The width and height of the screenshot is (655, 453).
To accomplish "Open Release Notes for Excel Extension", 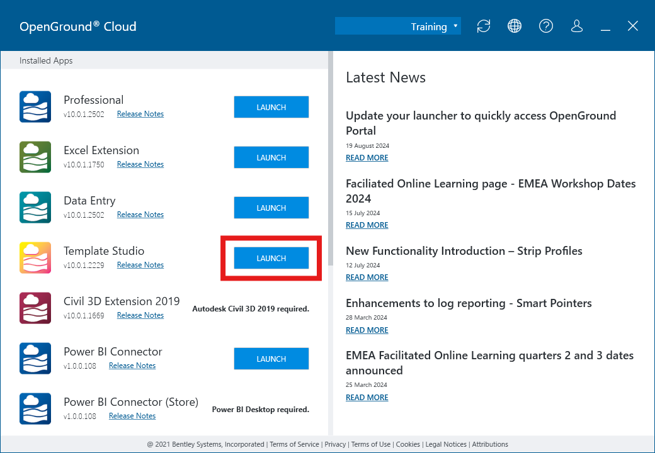I will [x=140, y=164].
